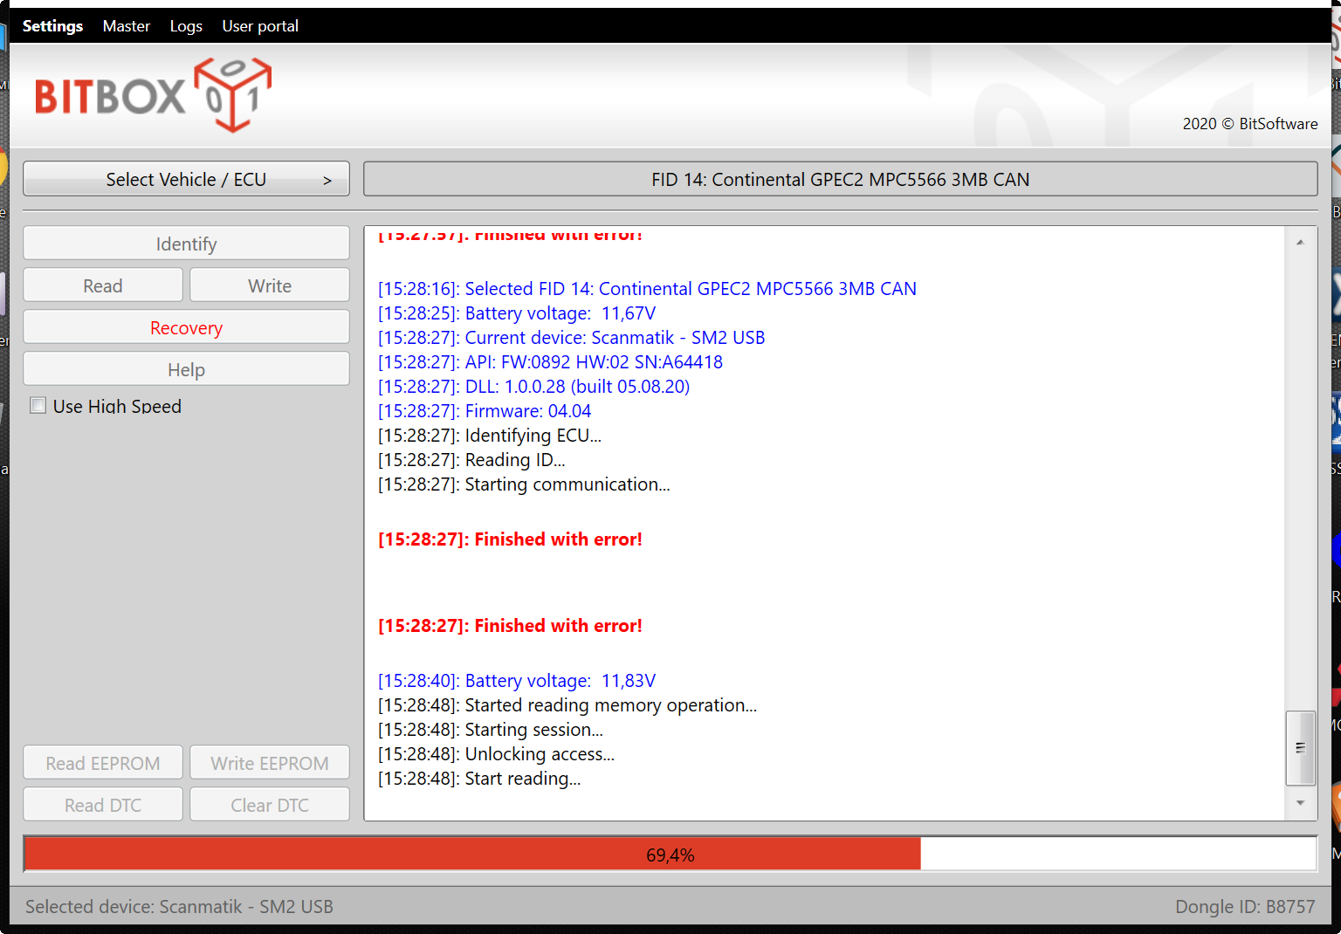Click the Write EEPROM button
The height and width of the screenshot is (934, 1341).
[x=270, y=763]
